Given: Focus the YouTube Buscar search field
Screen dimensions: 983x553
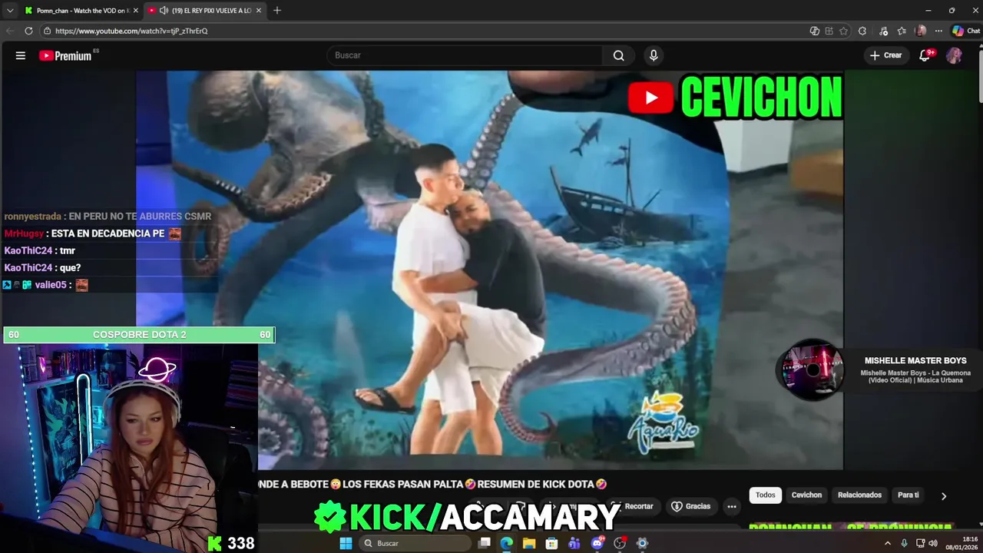Looking at the screenshot, I should (465, 55).
